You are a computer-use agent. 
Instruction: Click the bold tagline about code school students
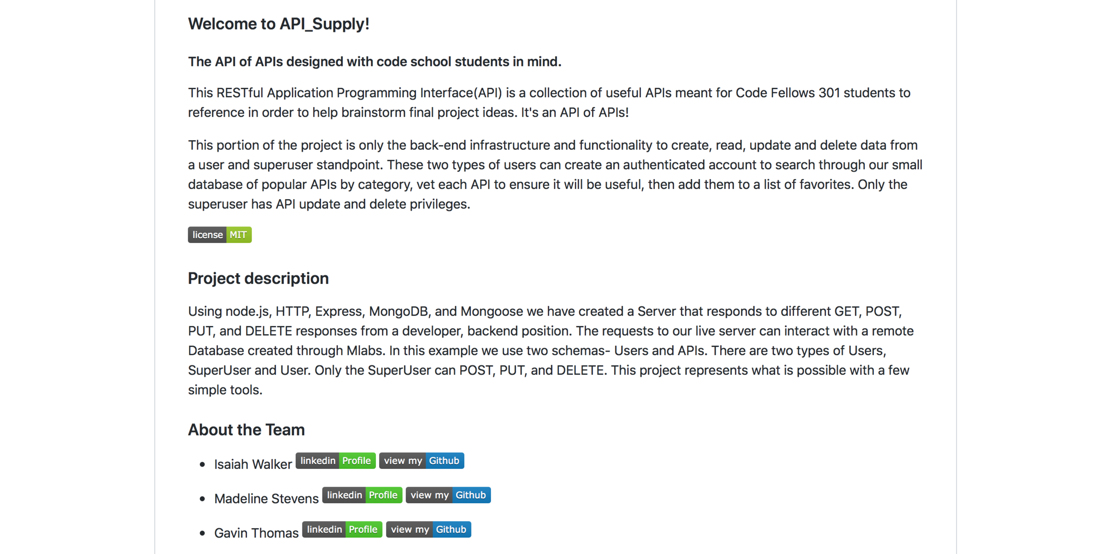click(x=375, y=62)
